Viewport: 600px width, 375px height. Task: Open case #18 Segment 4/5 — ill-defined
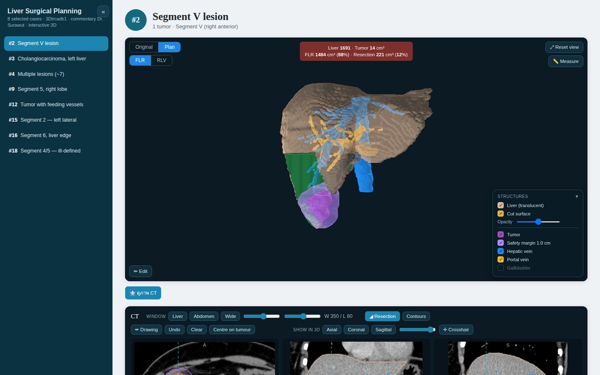(56, 150)
